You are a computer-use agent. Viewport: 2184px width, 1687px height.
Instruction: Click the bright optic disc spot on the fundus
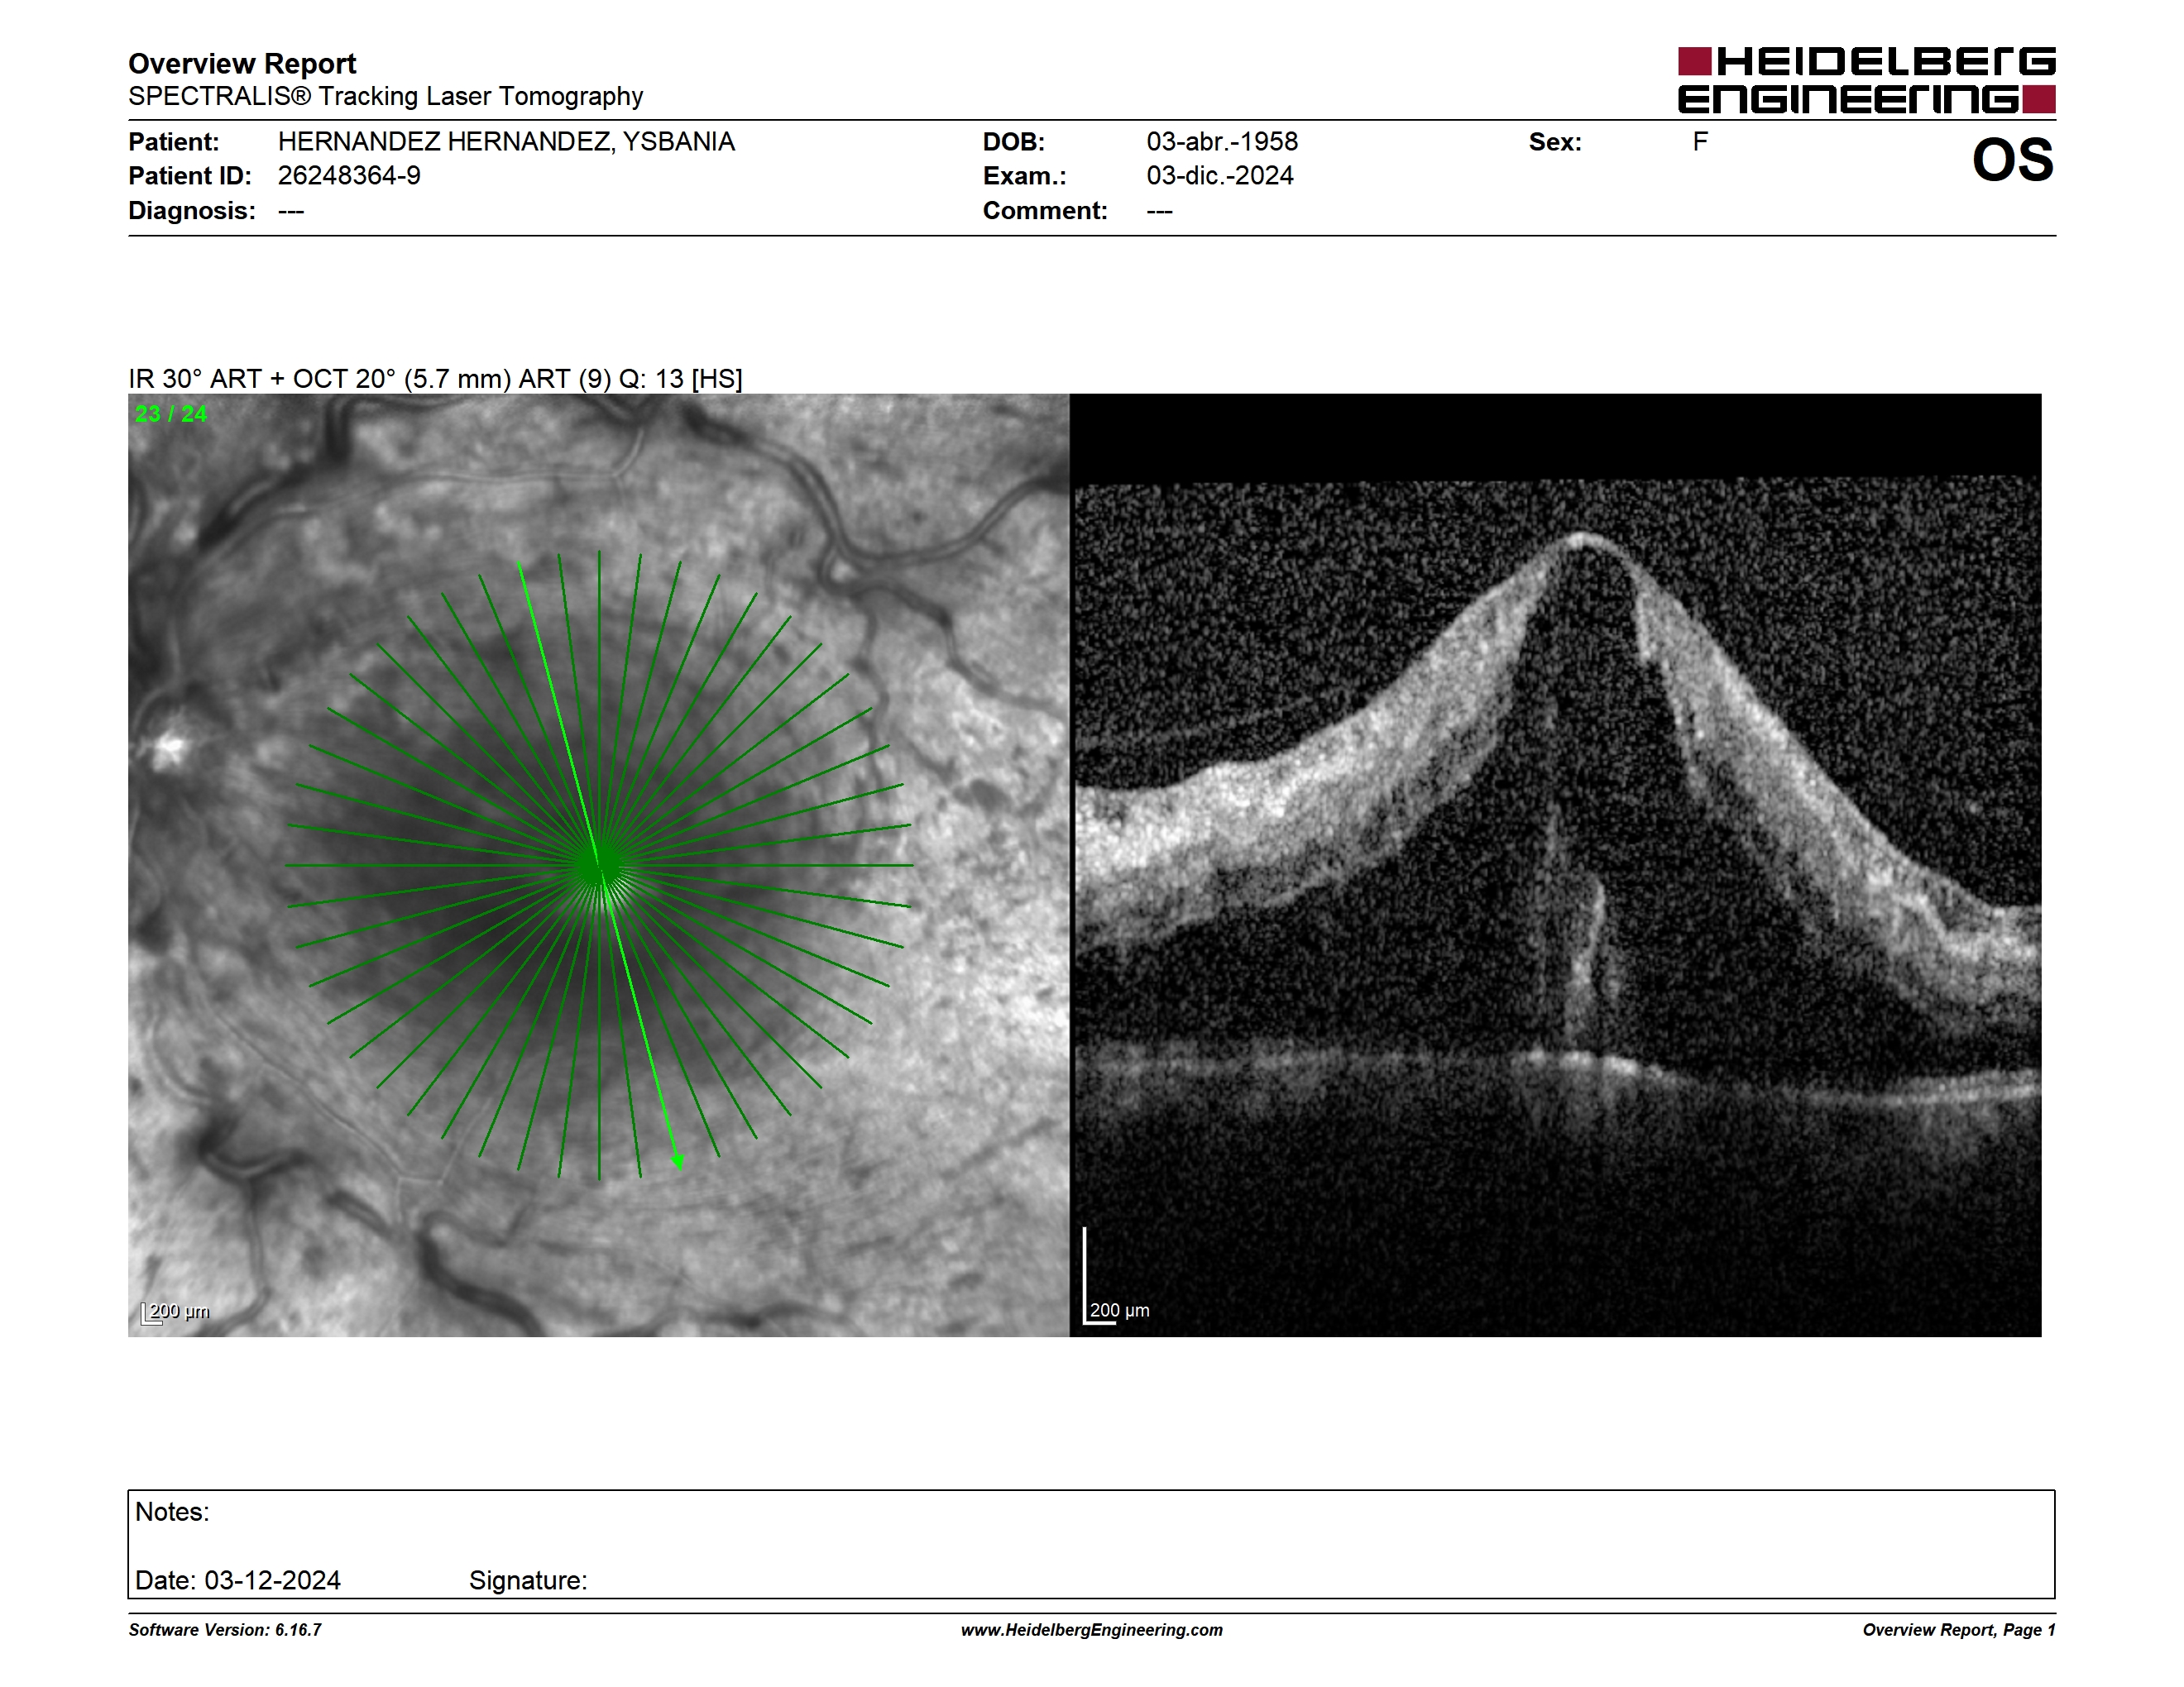click(x=170, y=747)
